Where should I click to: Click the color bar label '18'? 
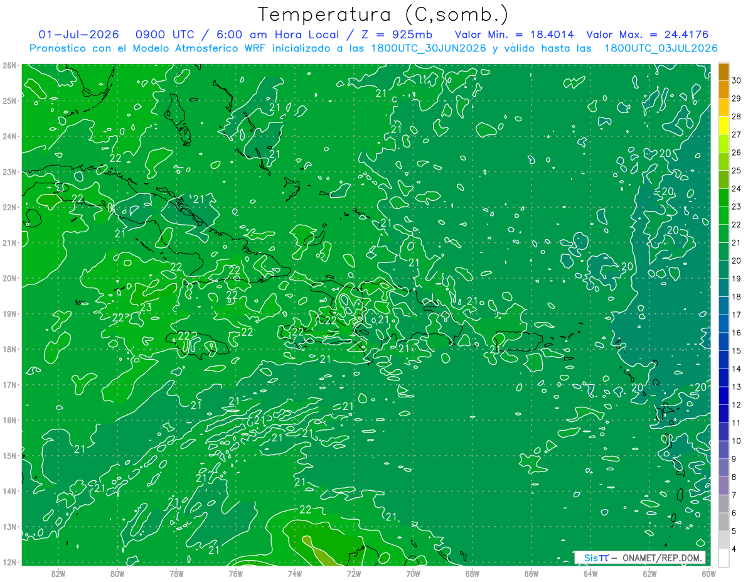[737, 297]
